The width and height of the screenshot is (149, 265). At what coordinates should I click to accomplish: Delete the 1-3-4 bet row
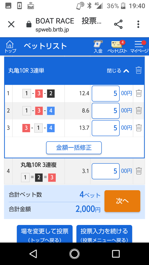click(x=139, y=111)
